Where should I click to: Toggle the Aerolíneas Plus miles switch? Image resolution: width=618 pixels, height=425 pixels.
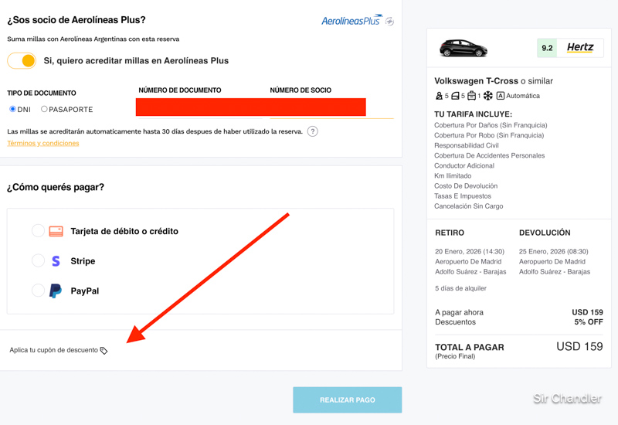(x=22, y=60)
